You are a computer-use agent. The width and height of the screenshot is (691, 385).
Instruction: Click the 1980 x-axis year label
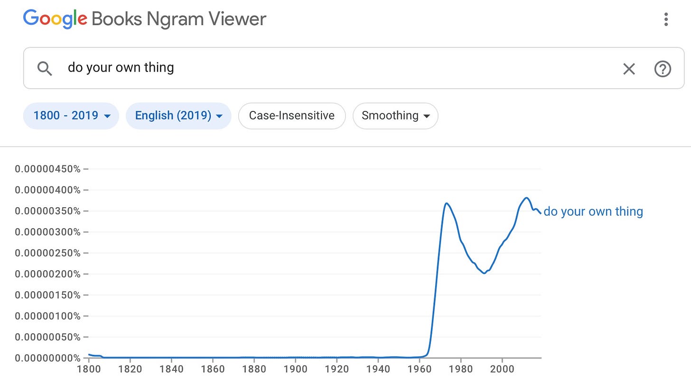pyautogui.click(x=460, y=369)
